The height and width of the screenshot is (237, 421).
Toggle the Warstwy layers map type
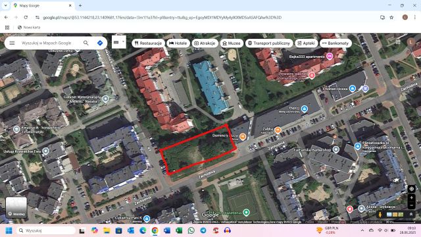point(16,207)
